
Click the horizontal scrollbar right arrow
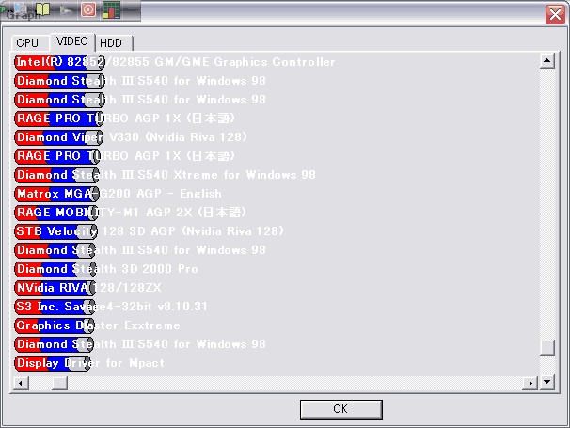(530, 383)
